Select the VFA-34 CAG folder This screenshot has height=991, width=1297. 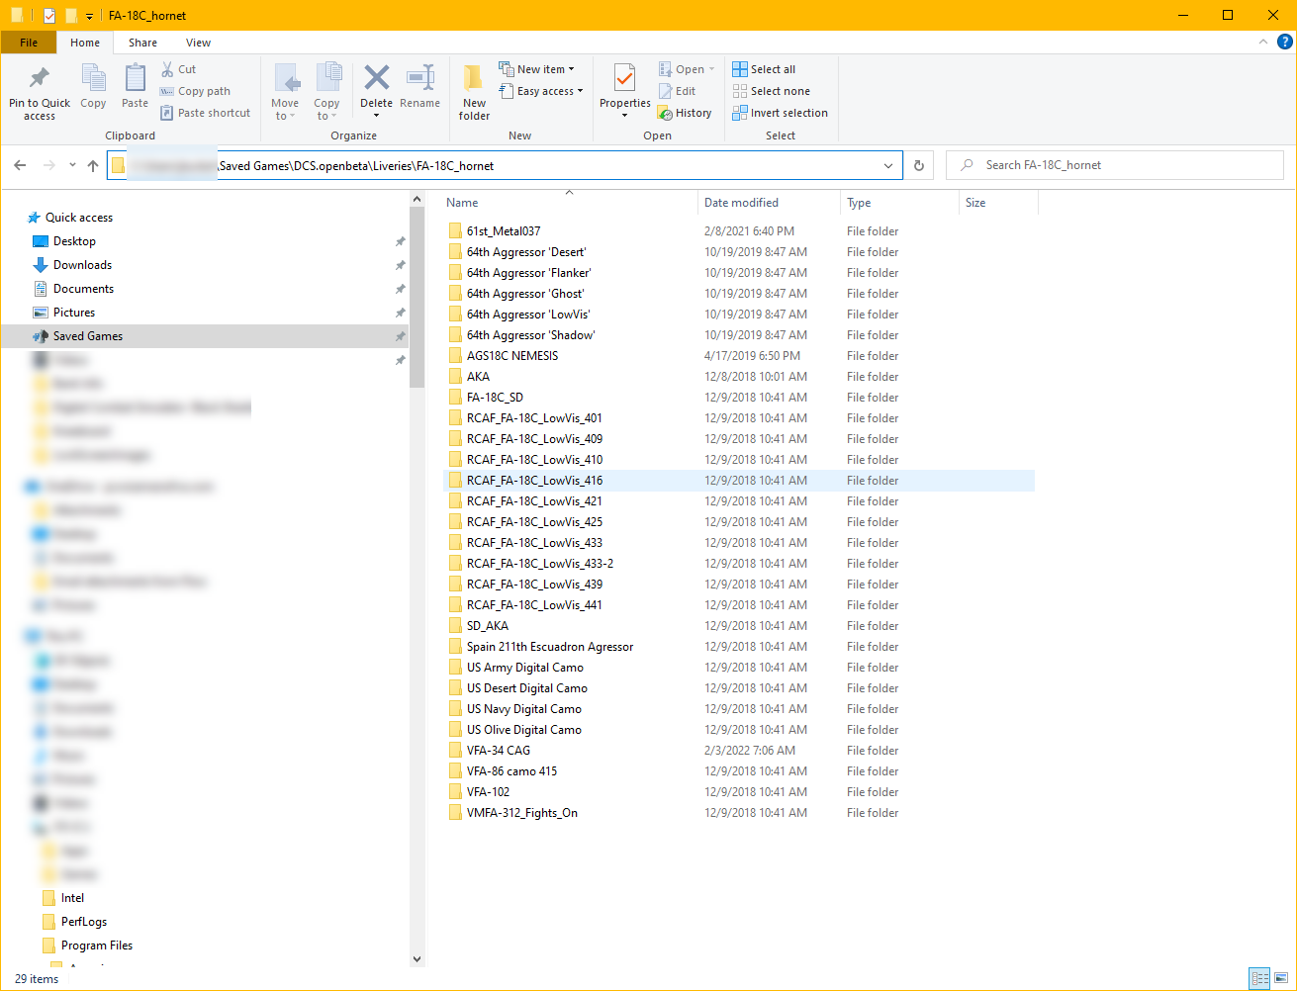click(499, 751)
